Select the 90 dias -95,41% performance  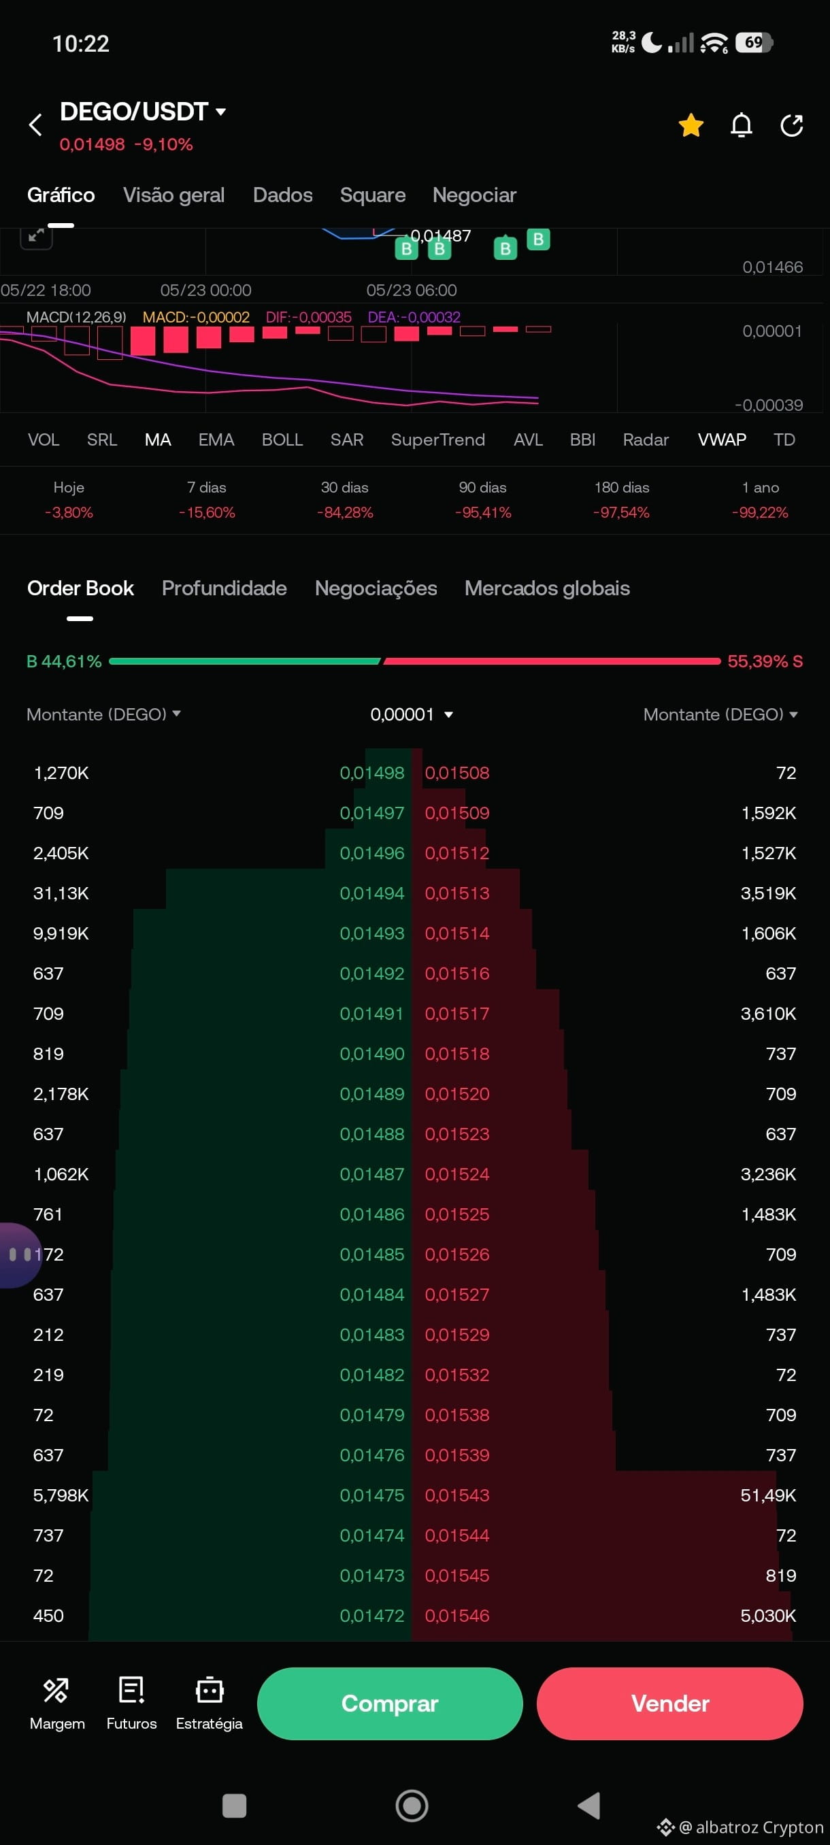482,500
